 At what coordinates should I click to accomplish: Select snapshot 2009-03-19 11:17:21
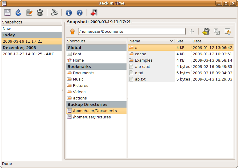(32, 41)
